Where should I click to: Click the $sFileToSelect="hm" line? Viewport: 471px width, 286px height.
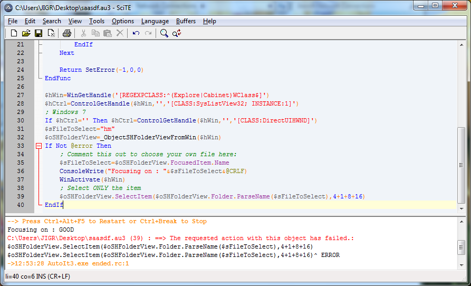[80, 129]
